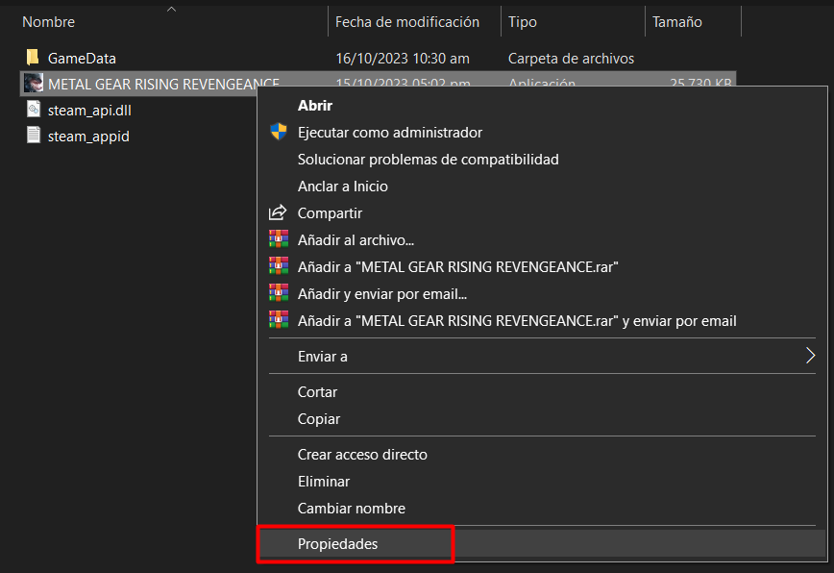Click the GameData folder icon
This screenshot has width=834, height=573.
(33, 58)
